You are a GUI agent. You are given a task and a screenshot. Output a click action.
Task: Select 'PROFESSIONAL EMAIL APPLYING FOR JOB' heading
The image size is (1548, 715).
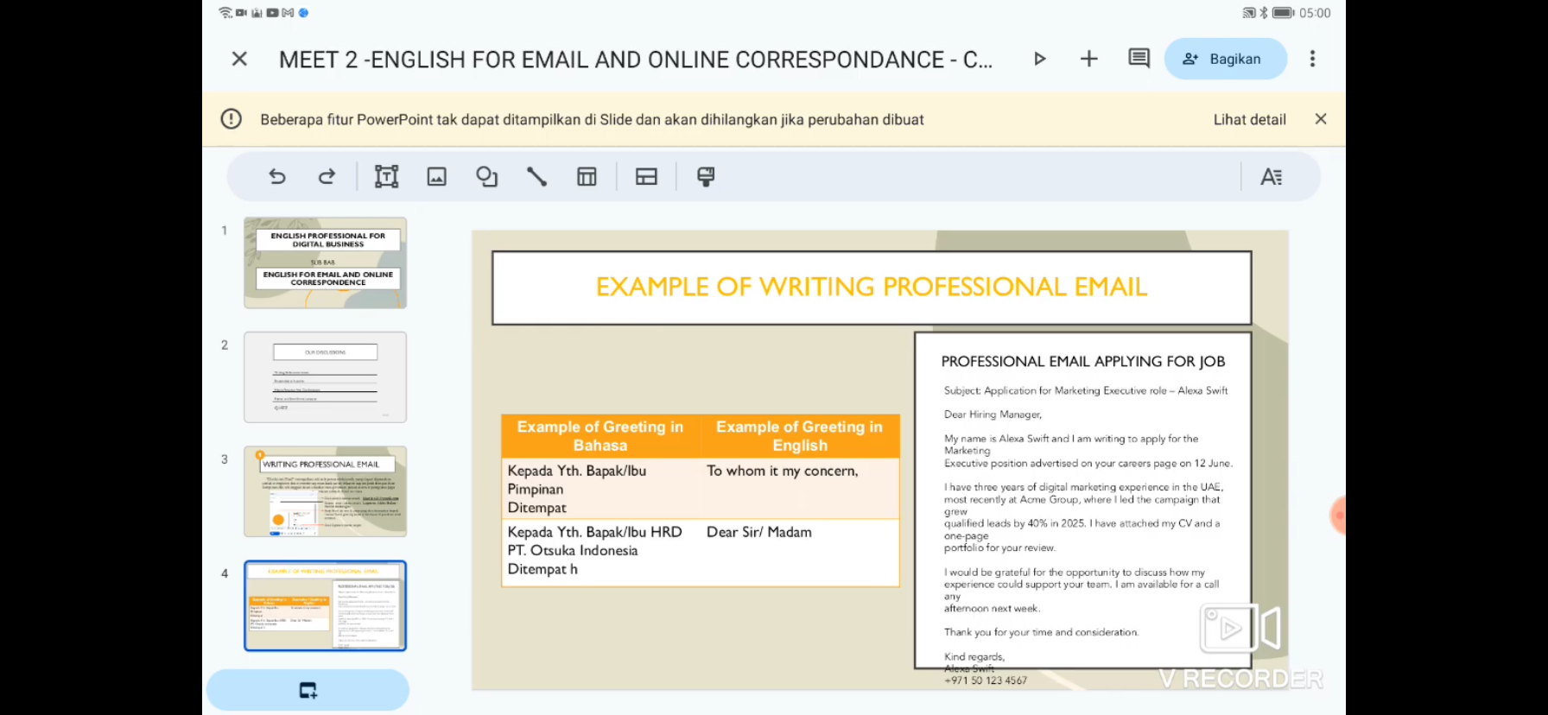click(x=1083, y=362)
